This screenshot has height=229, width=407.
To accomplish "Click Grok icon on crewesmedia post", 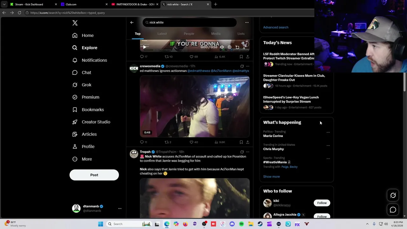I will pos(242,66).
